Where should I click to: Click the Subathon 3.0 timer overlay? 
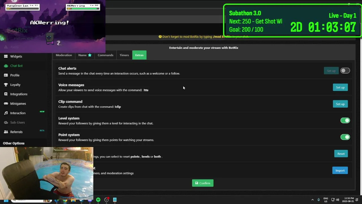(292, 21)
